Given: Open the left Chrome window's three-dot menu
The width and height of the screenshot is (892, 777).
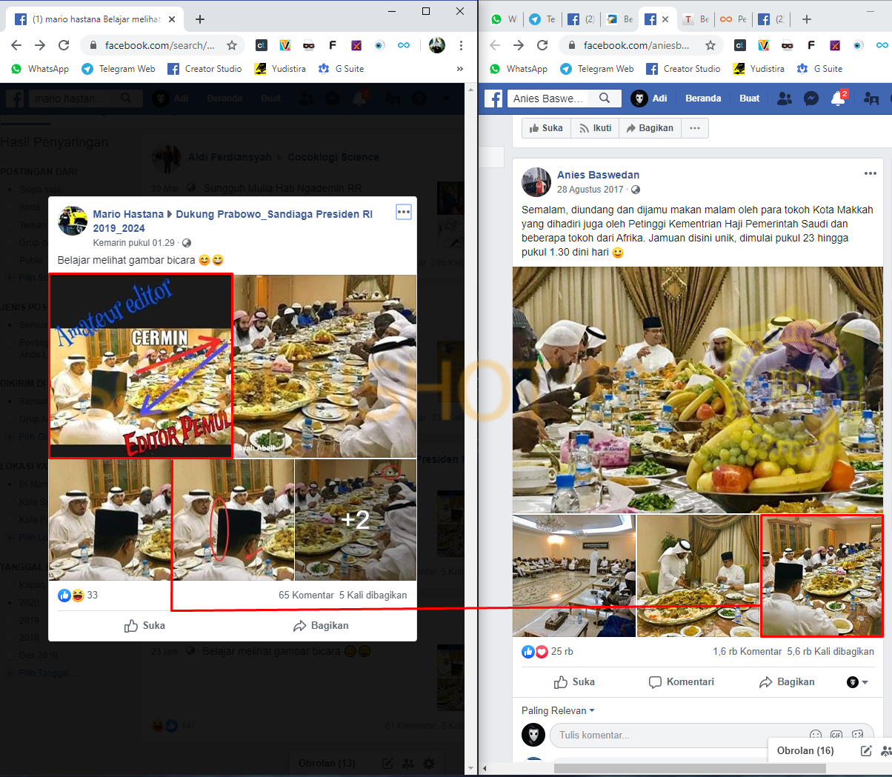Looking at the screenshot, I should pos(461,45).
